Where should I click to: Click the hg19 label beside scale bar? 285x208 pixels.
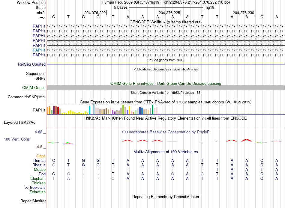(210, 7)
